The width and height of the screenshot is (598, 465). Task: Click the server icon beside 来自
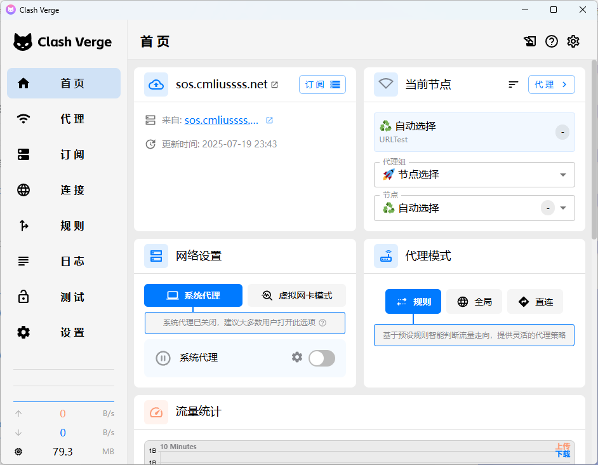pos(150,120)
